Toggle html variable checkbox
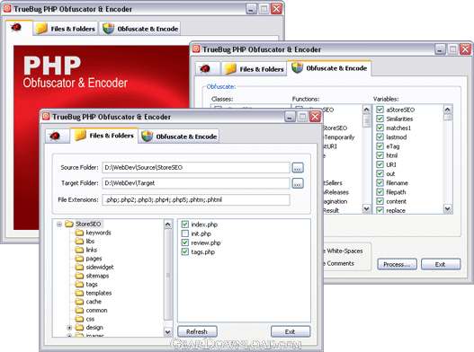 coord(380,155)
